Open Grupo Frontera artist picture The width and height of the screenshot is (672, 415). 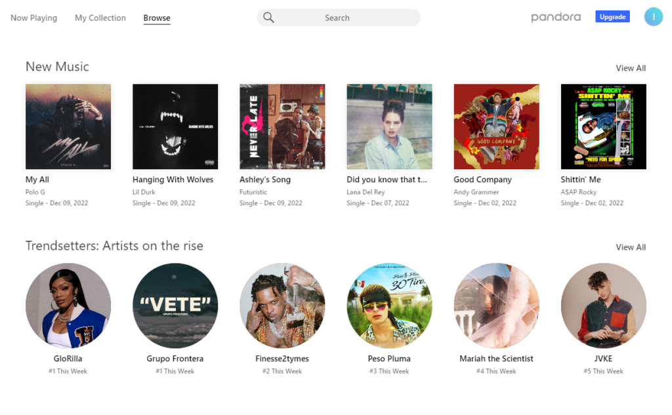[x=175, y=306]
